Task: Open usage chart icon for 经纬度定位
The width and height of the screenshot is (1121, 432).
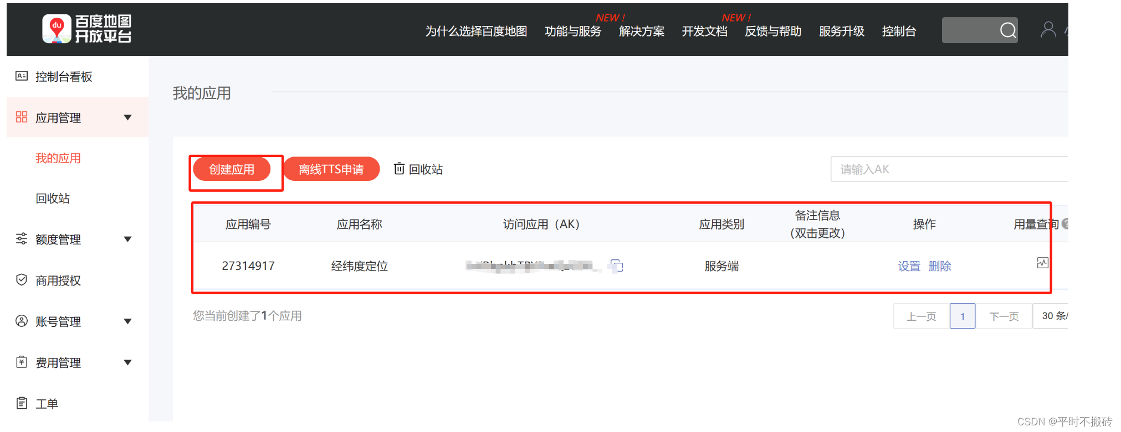Action: pyautogui.click(x=1042, y=263)
